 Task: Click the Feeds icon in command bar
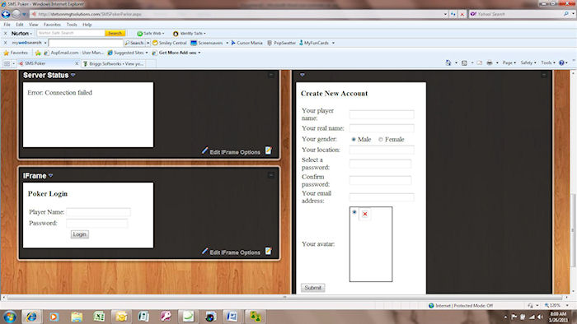point(464,62)
